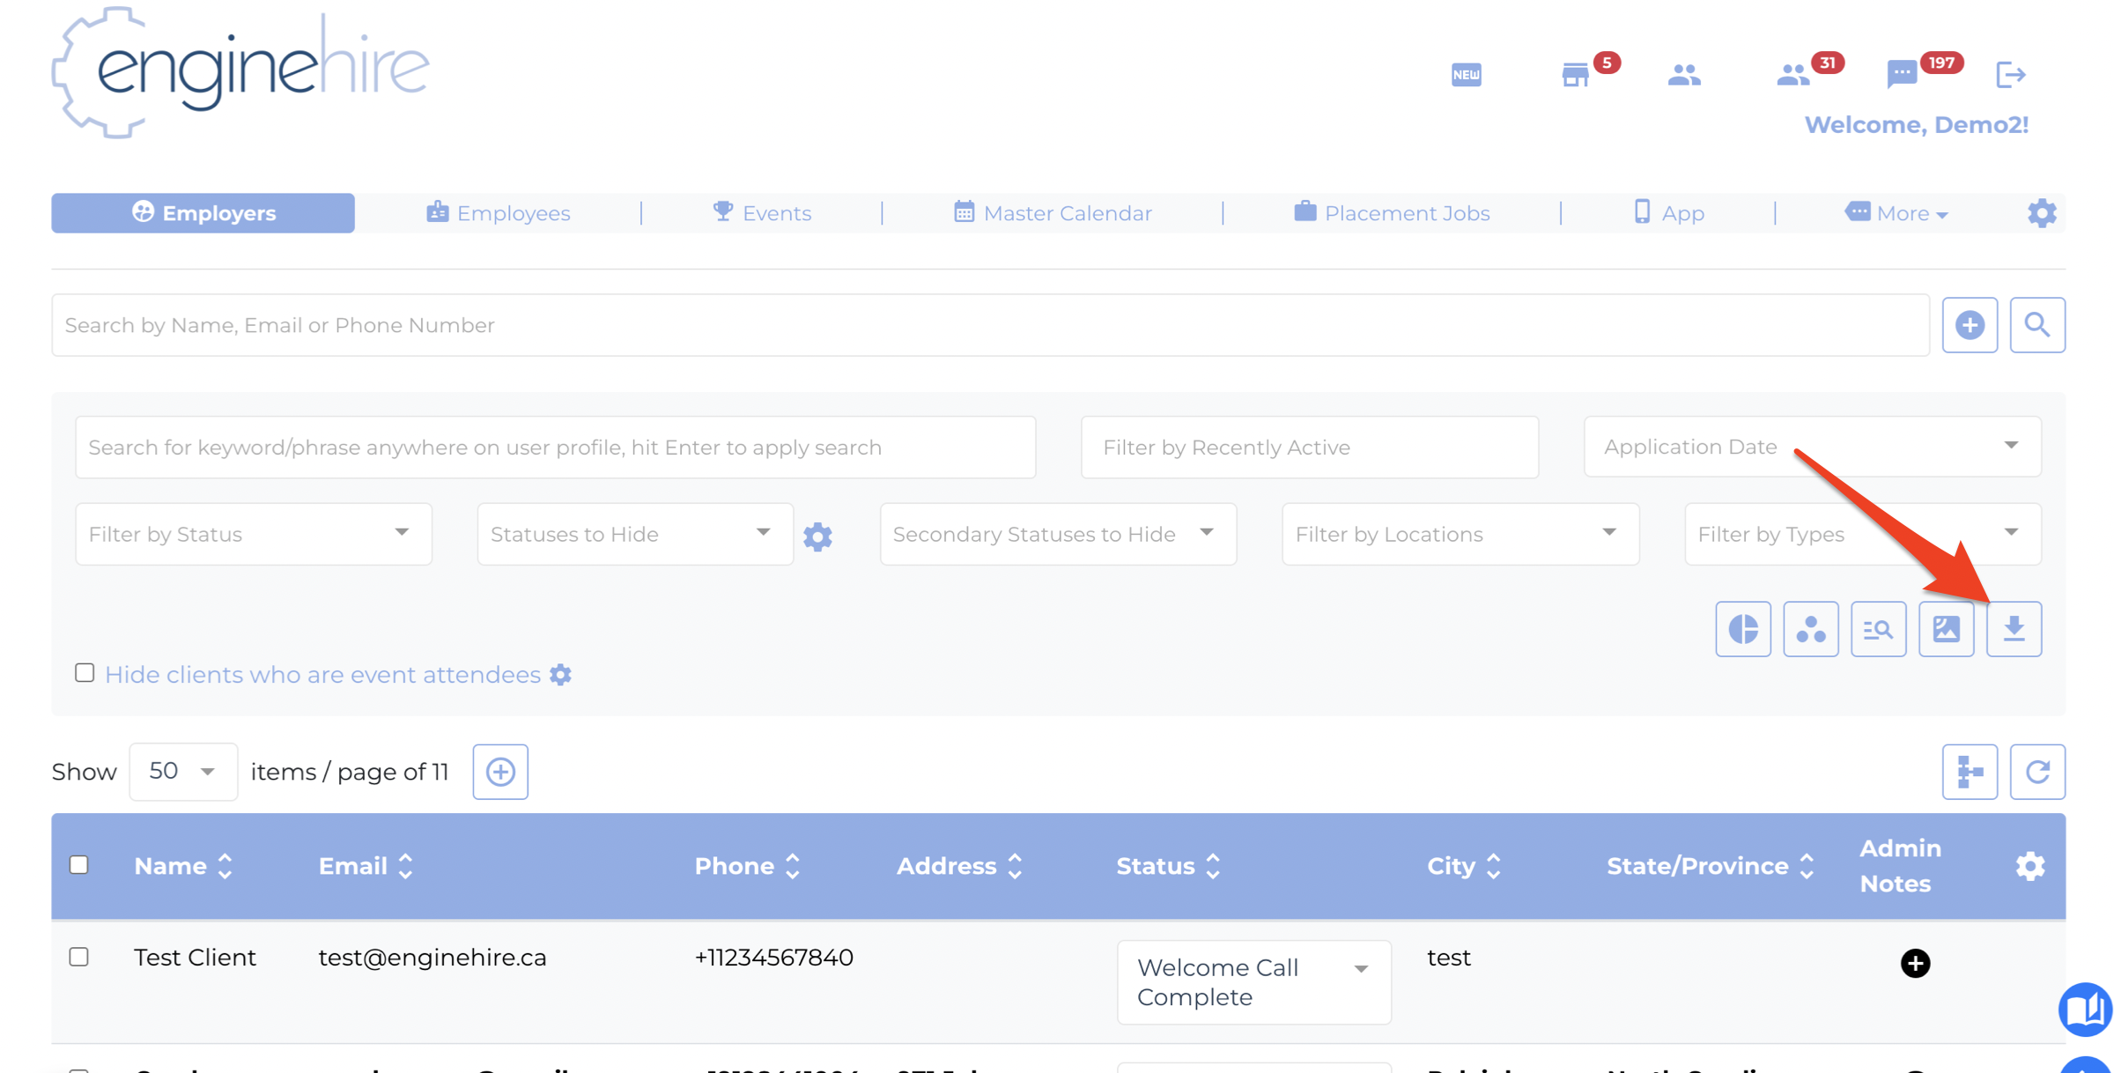The height and width of the screenshot is (1073, 2114).
Task: Click the image gallery view icon
Action: pos(1946,629)
